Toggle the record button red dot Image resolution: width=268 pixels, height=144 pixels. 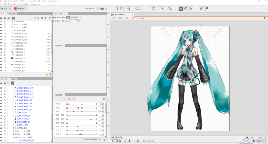(x=247, y=137)
